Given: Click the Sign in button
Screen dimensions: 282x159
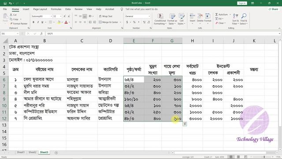Looking at the screenshot, I should pos(242,3).
